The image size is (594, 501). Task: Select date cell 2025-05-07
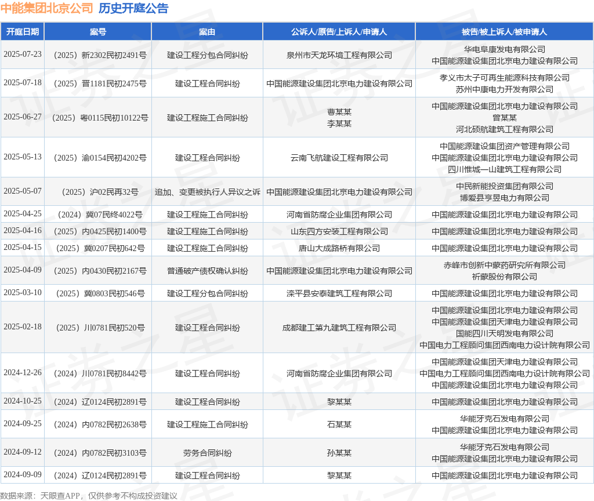click(x=23, y=191)
